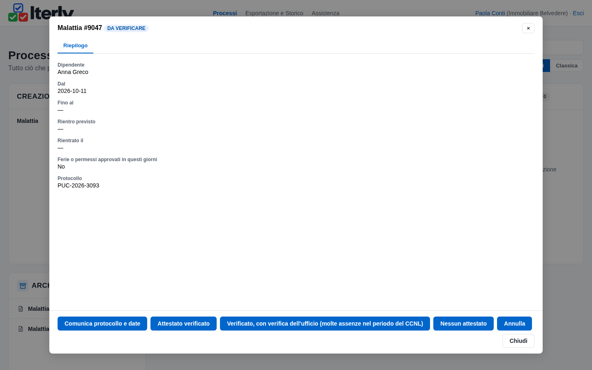Select the Riepilogo tab
This screenshot has height=370, width=592.
coord(75,46)
